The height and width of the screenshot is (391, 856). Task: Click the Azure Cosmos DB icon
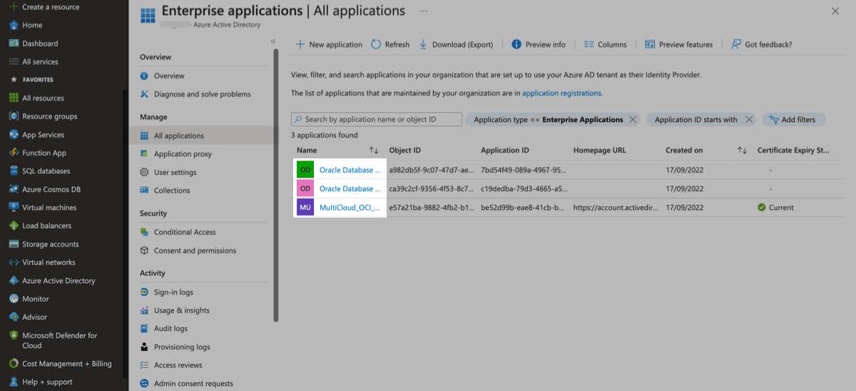tap(14, 189)
